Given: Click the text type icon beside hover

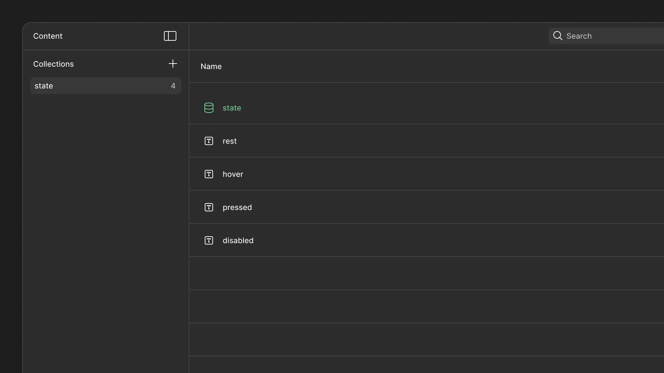Looking at the screenshot, I should [209, 174].
